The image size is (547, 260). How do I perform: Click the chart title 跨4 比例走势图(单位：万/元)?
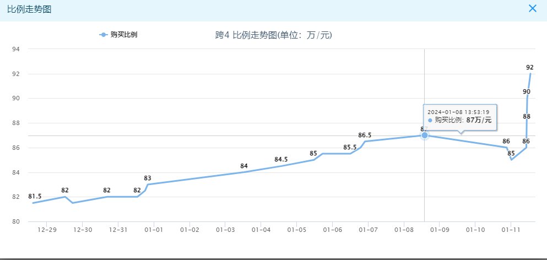[273, 35]
